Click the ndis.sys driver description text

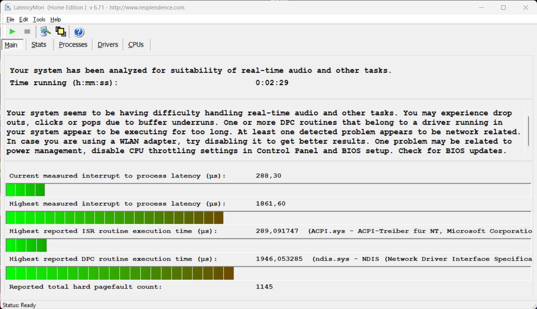pos(422,259)
